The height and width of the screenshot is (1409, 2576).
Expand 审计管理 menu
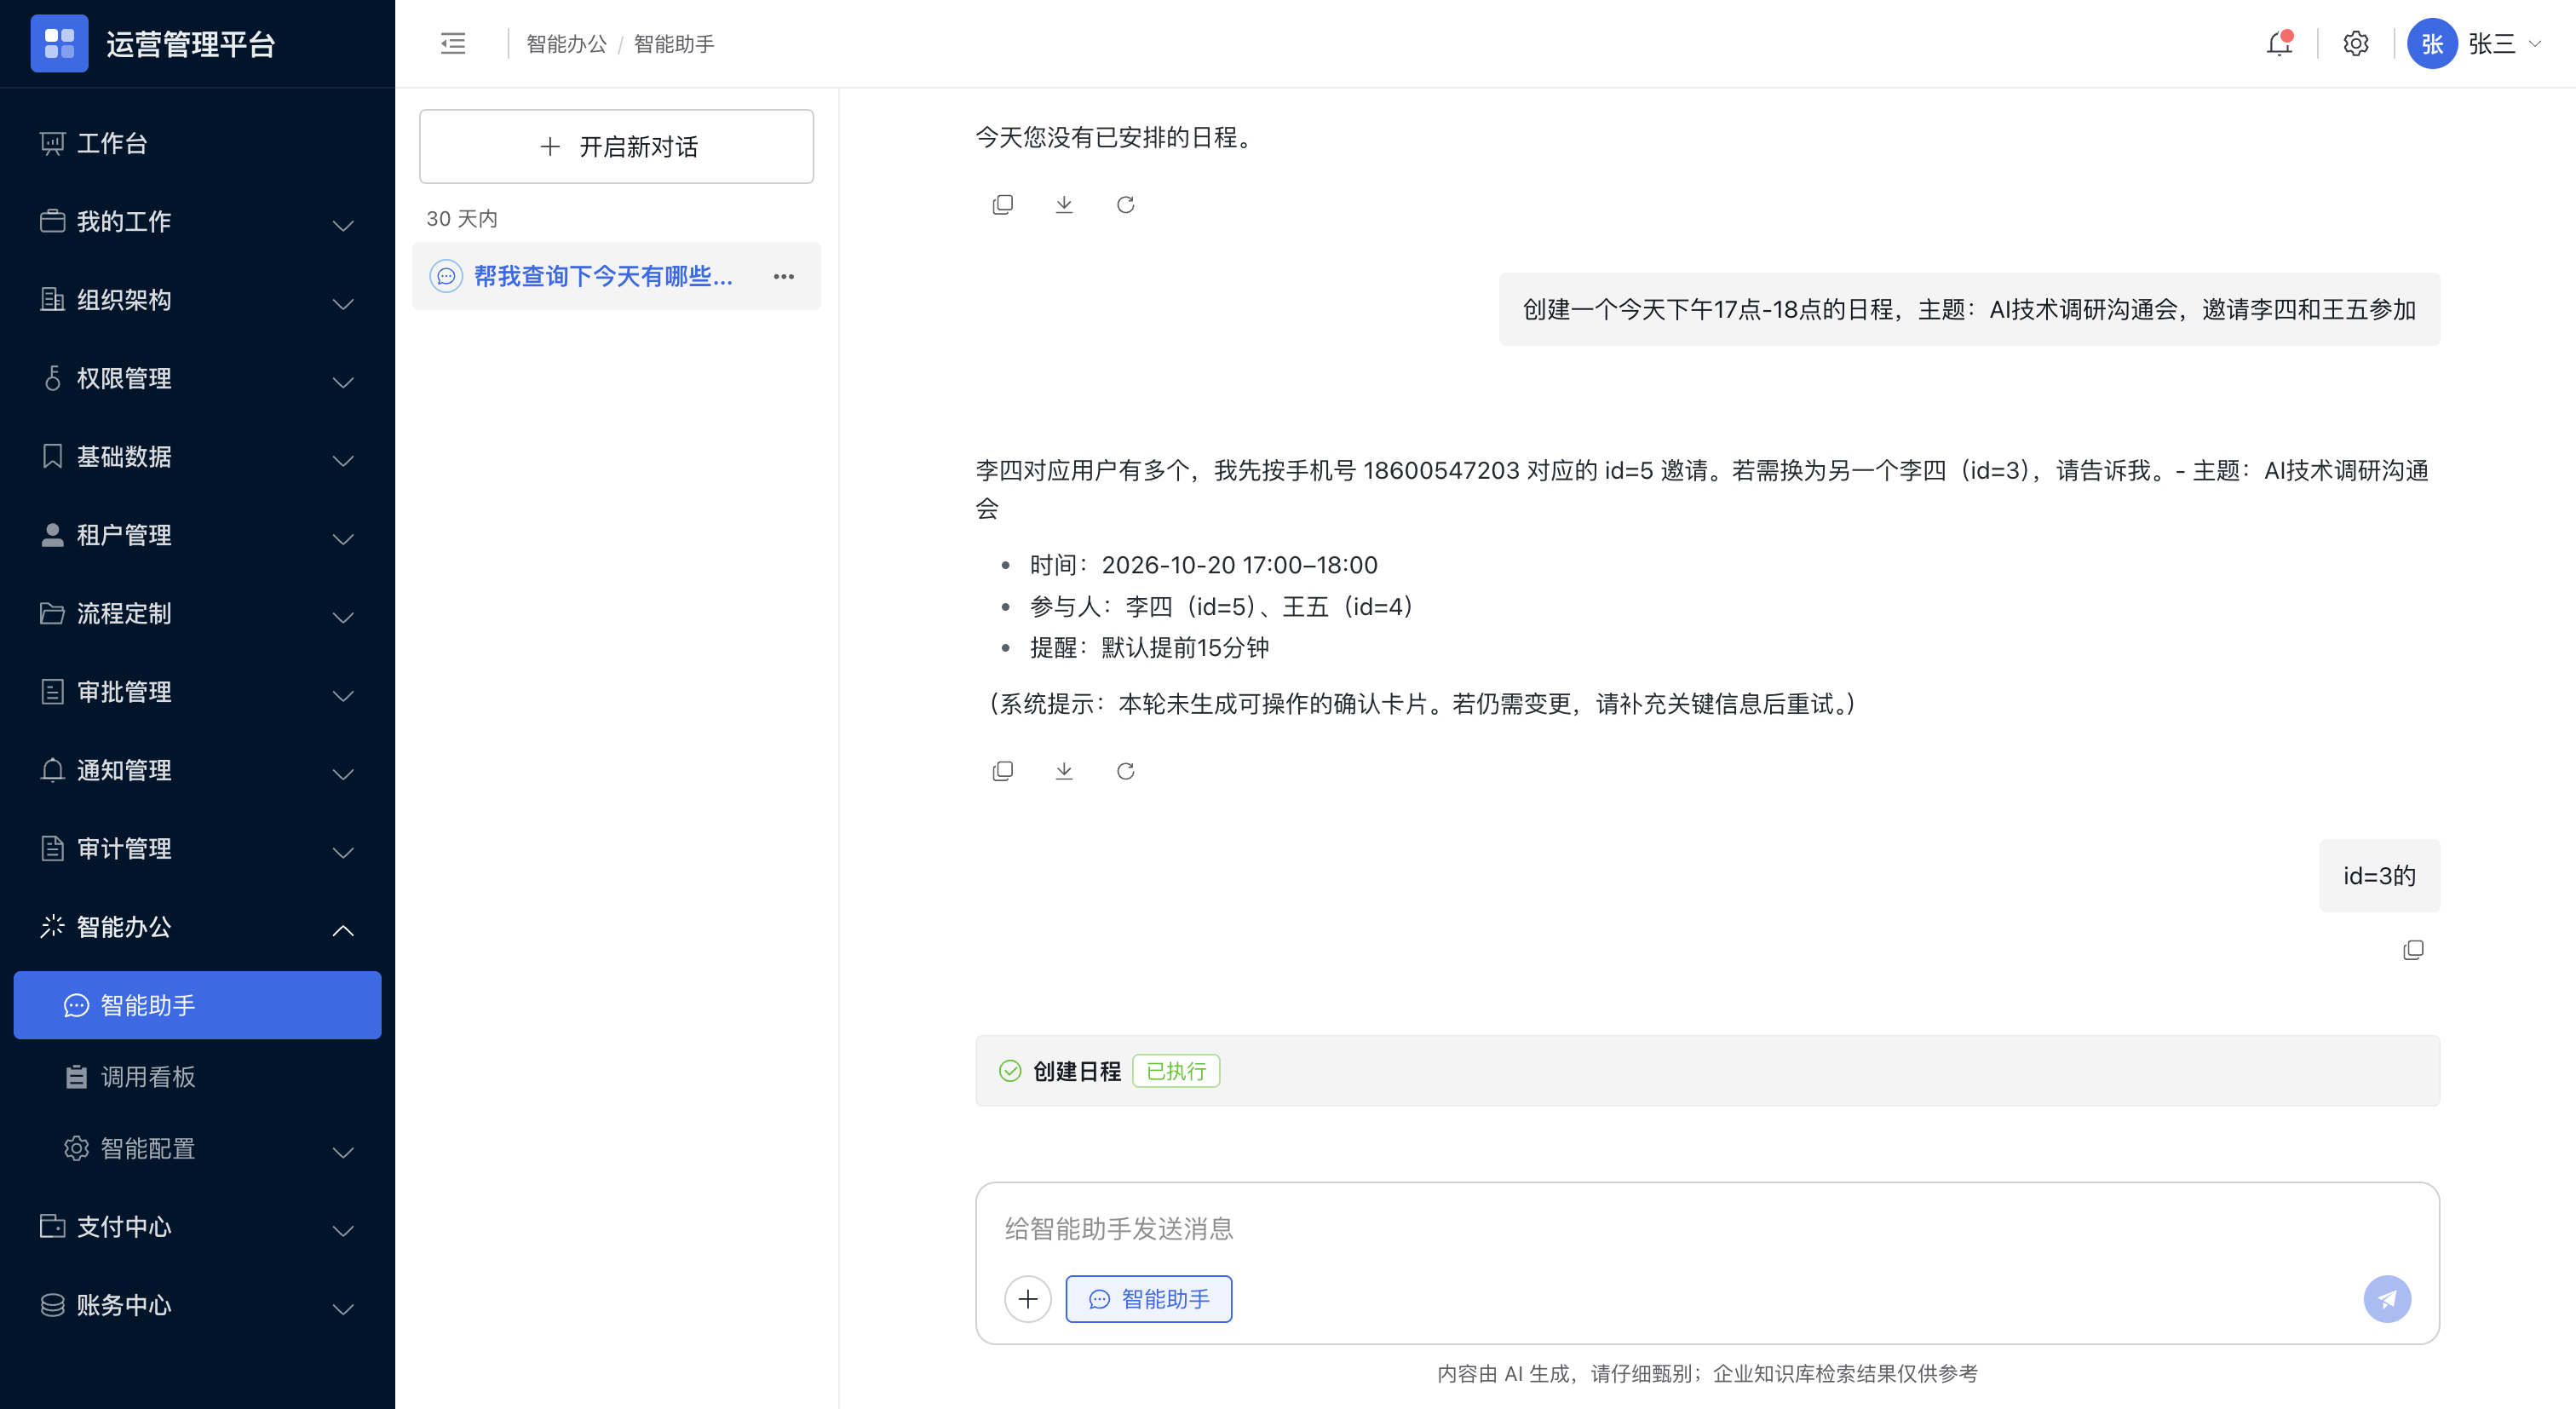(x=197, y=848)
